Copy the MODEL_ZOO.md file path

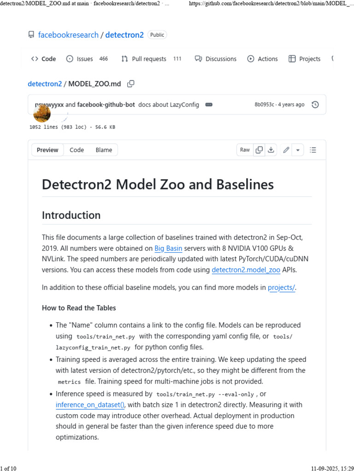tap(131, 84)
